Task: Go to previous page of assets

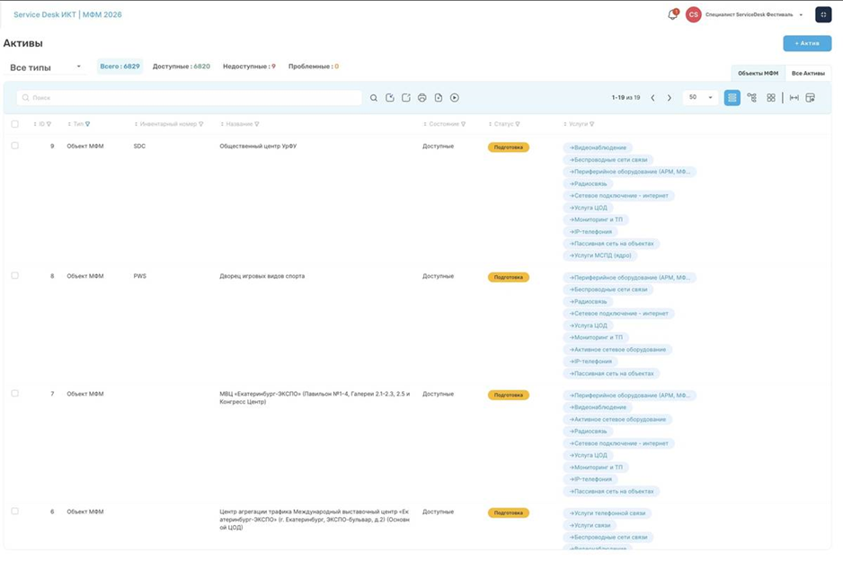Action: click(x=652, y=98)
